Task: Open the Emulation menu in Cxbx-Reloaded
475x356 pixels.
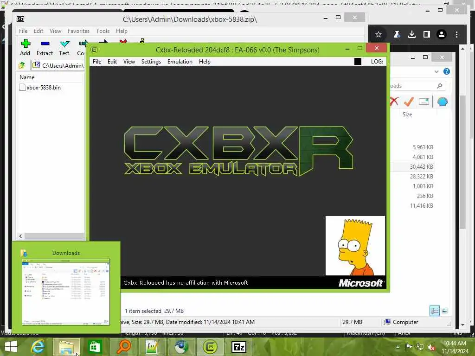Action: pos(180,62)
